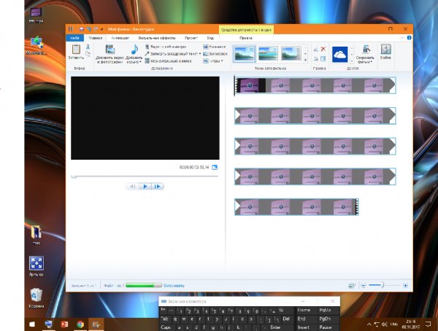Click the blue Help icon
Viewport: 438px width, 331px height.
coord(410,38)
